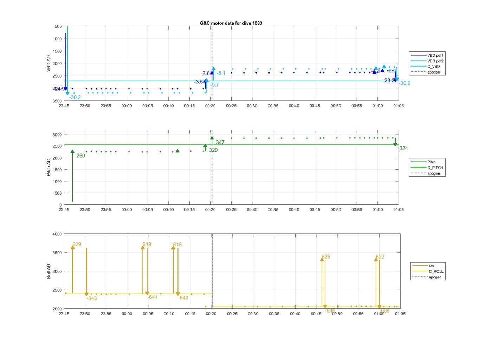Click the '619' roll move label
Viewport: 492px width, 347px height.
click(147, 245)
